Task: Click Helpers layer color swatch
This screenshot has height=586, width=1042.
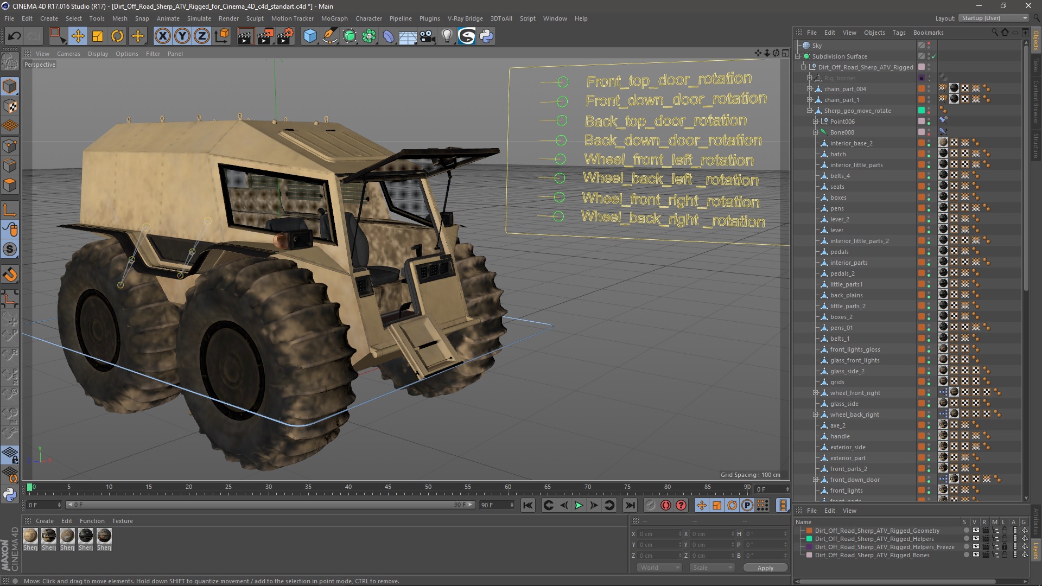Action: point(809,539)
